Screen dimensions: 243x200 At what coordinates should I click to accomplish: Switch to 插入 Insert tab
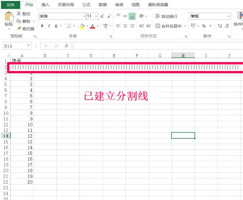pyautogui.click(x=45, y=5)
